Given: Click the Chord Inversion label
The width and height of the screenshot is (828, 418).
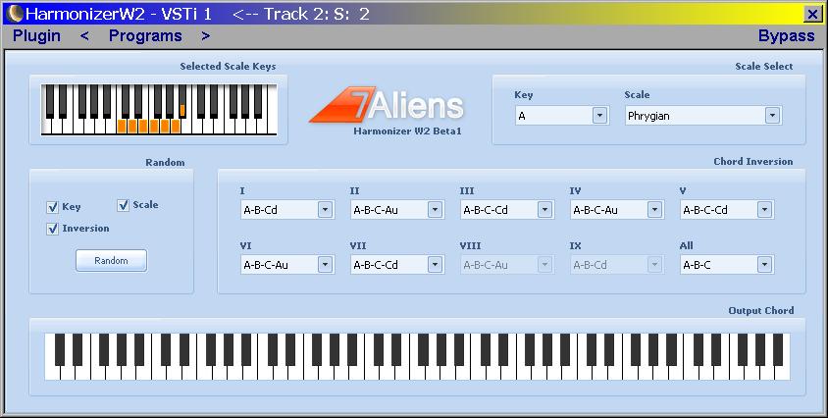Looking at the screenshot, I should point(753,162).
